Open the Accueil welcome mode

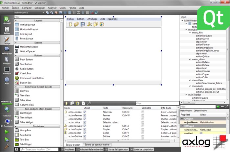pyautogui.click(x=7, y=20)
